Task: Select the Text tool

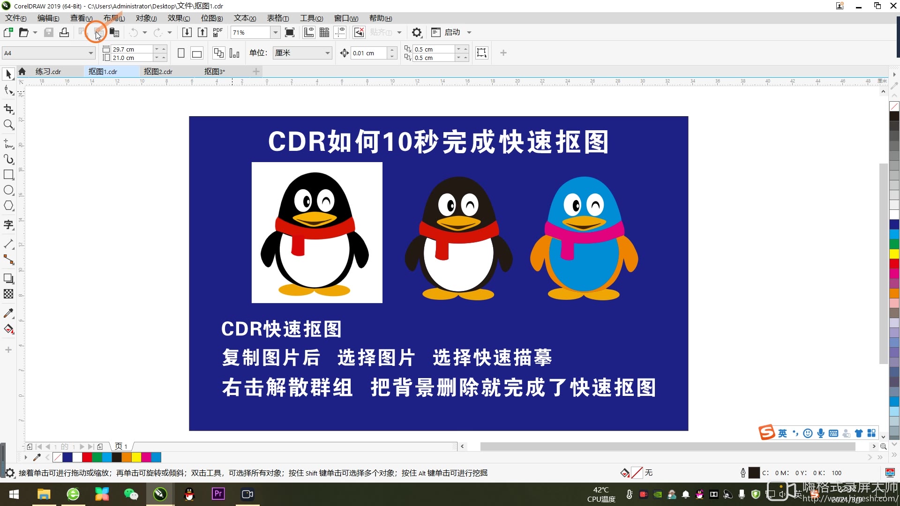Action: click(x=8, y=225)
